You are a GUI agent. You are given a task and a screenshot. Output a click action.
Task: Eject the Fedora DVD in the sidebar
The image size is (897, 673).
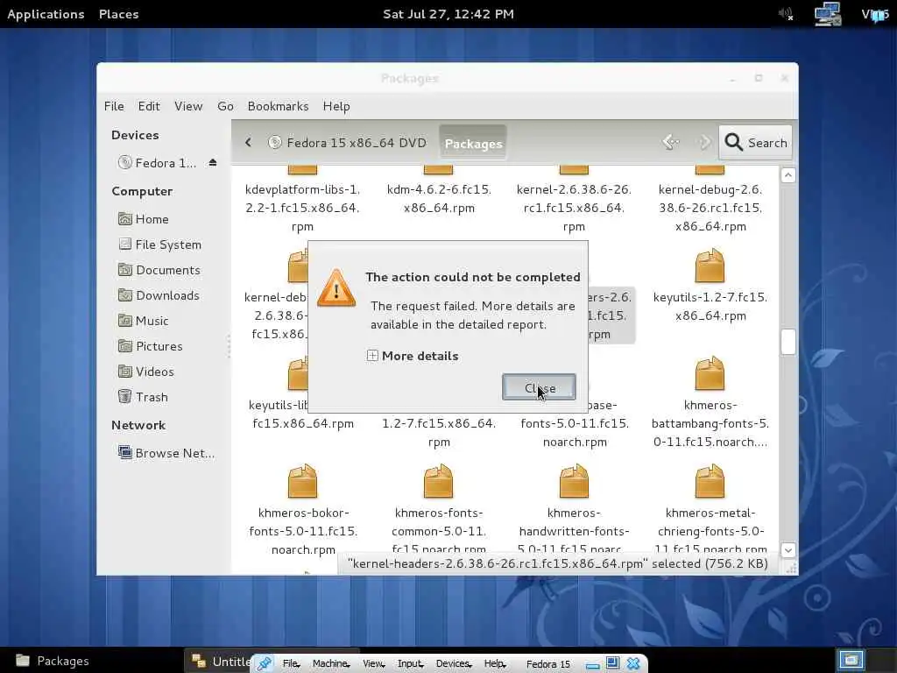coord(213,162)
